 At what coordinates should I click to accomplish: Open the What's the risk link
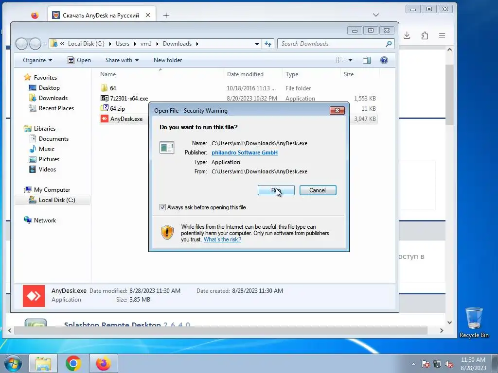(x=222, y=239)
